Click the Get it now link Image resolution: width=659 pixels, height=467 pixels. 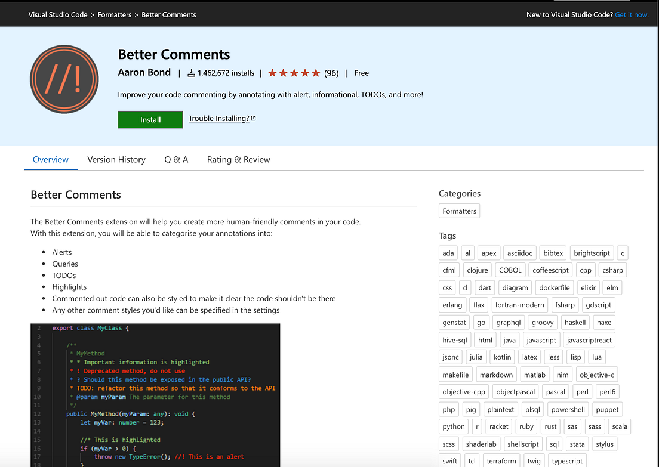click(632, 14)
